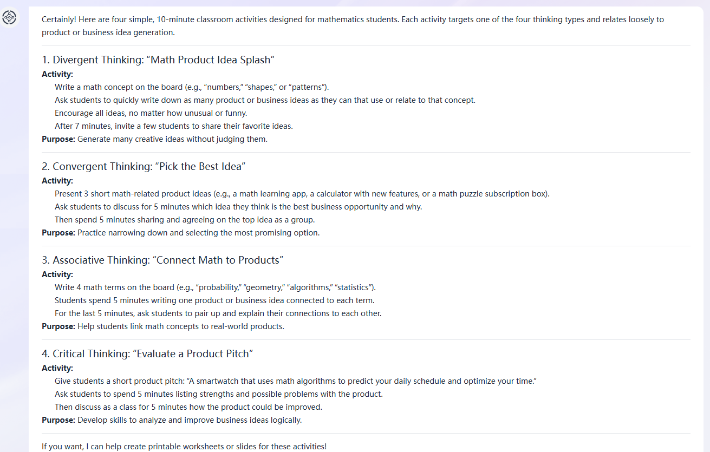Click the line "Write a math concept on the board"

192,87
